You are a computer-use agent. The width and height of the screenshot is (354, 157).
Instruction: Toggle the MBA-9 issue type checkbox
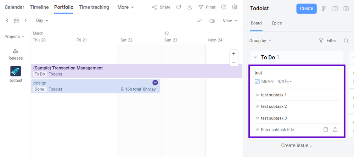click(x=257, y=82)
